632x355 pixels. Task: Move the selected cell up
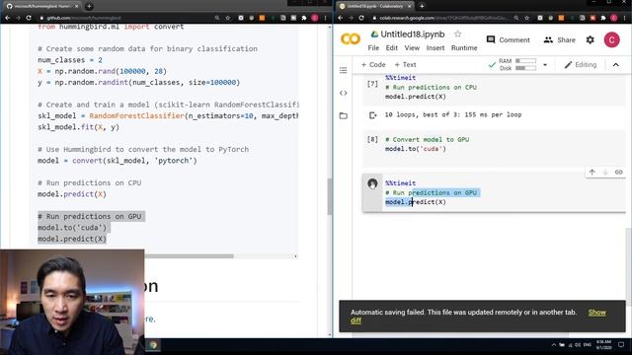pyautogui.click(x=592, y=173)
